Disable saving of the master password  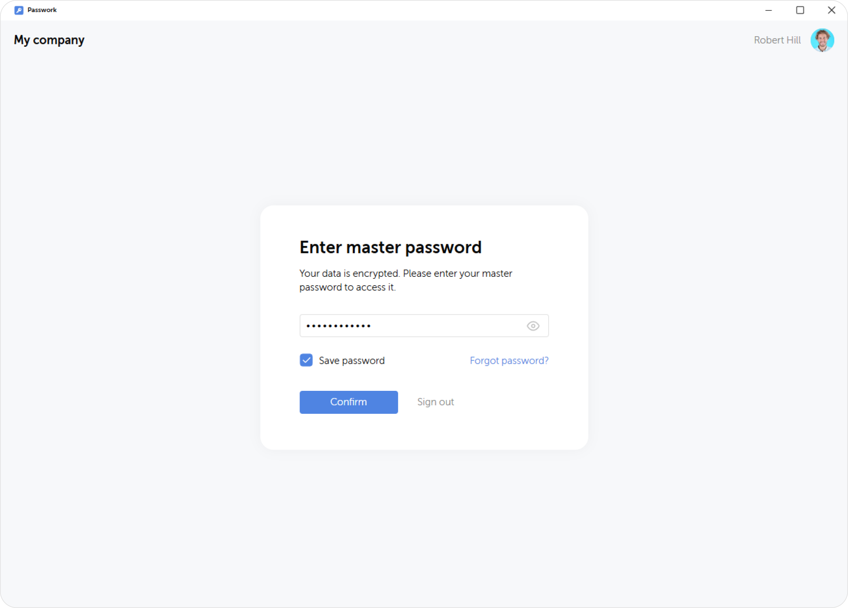(x=306, y=360)
